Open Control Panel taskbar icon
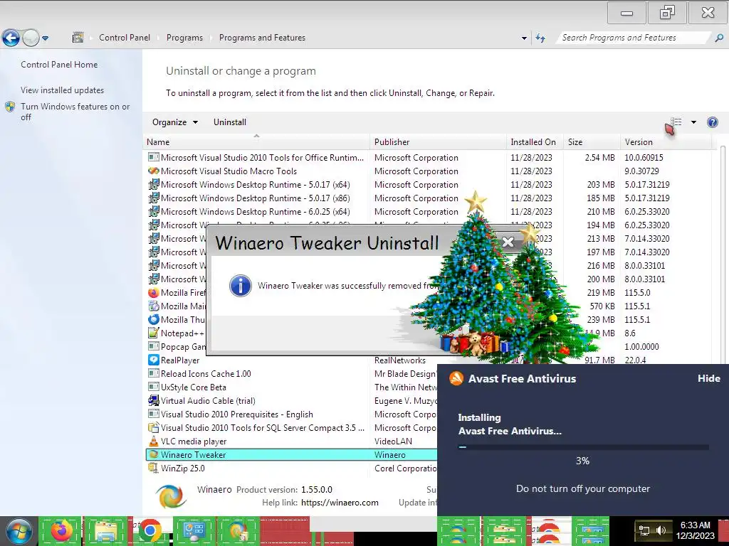Viewport: 729px width, 546px height. click(194, 530)
